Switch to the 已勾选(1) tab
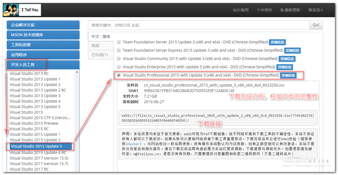This screenshot has height=175, width=338. (101, 55)
